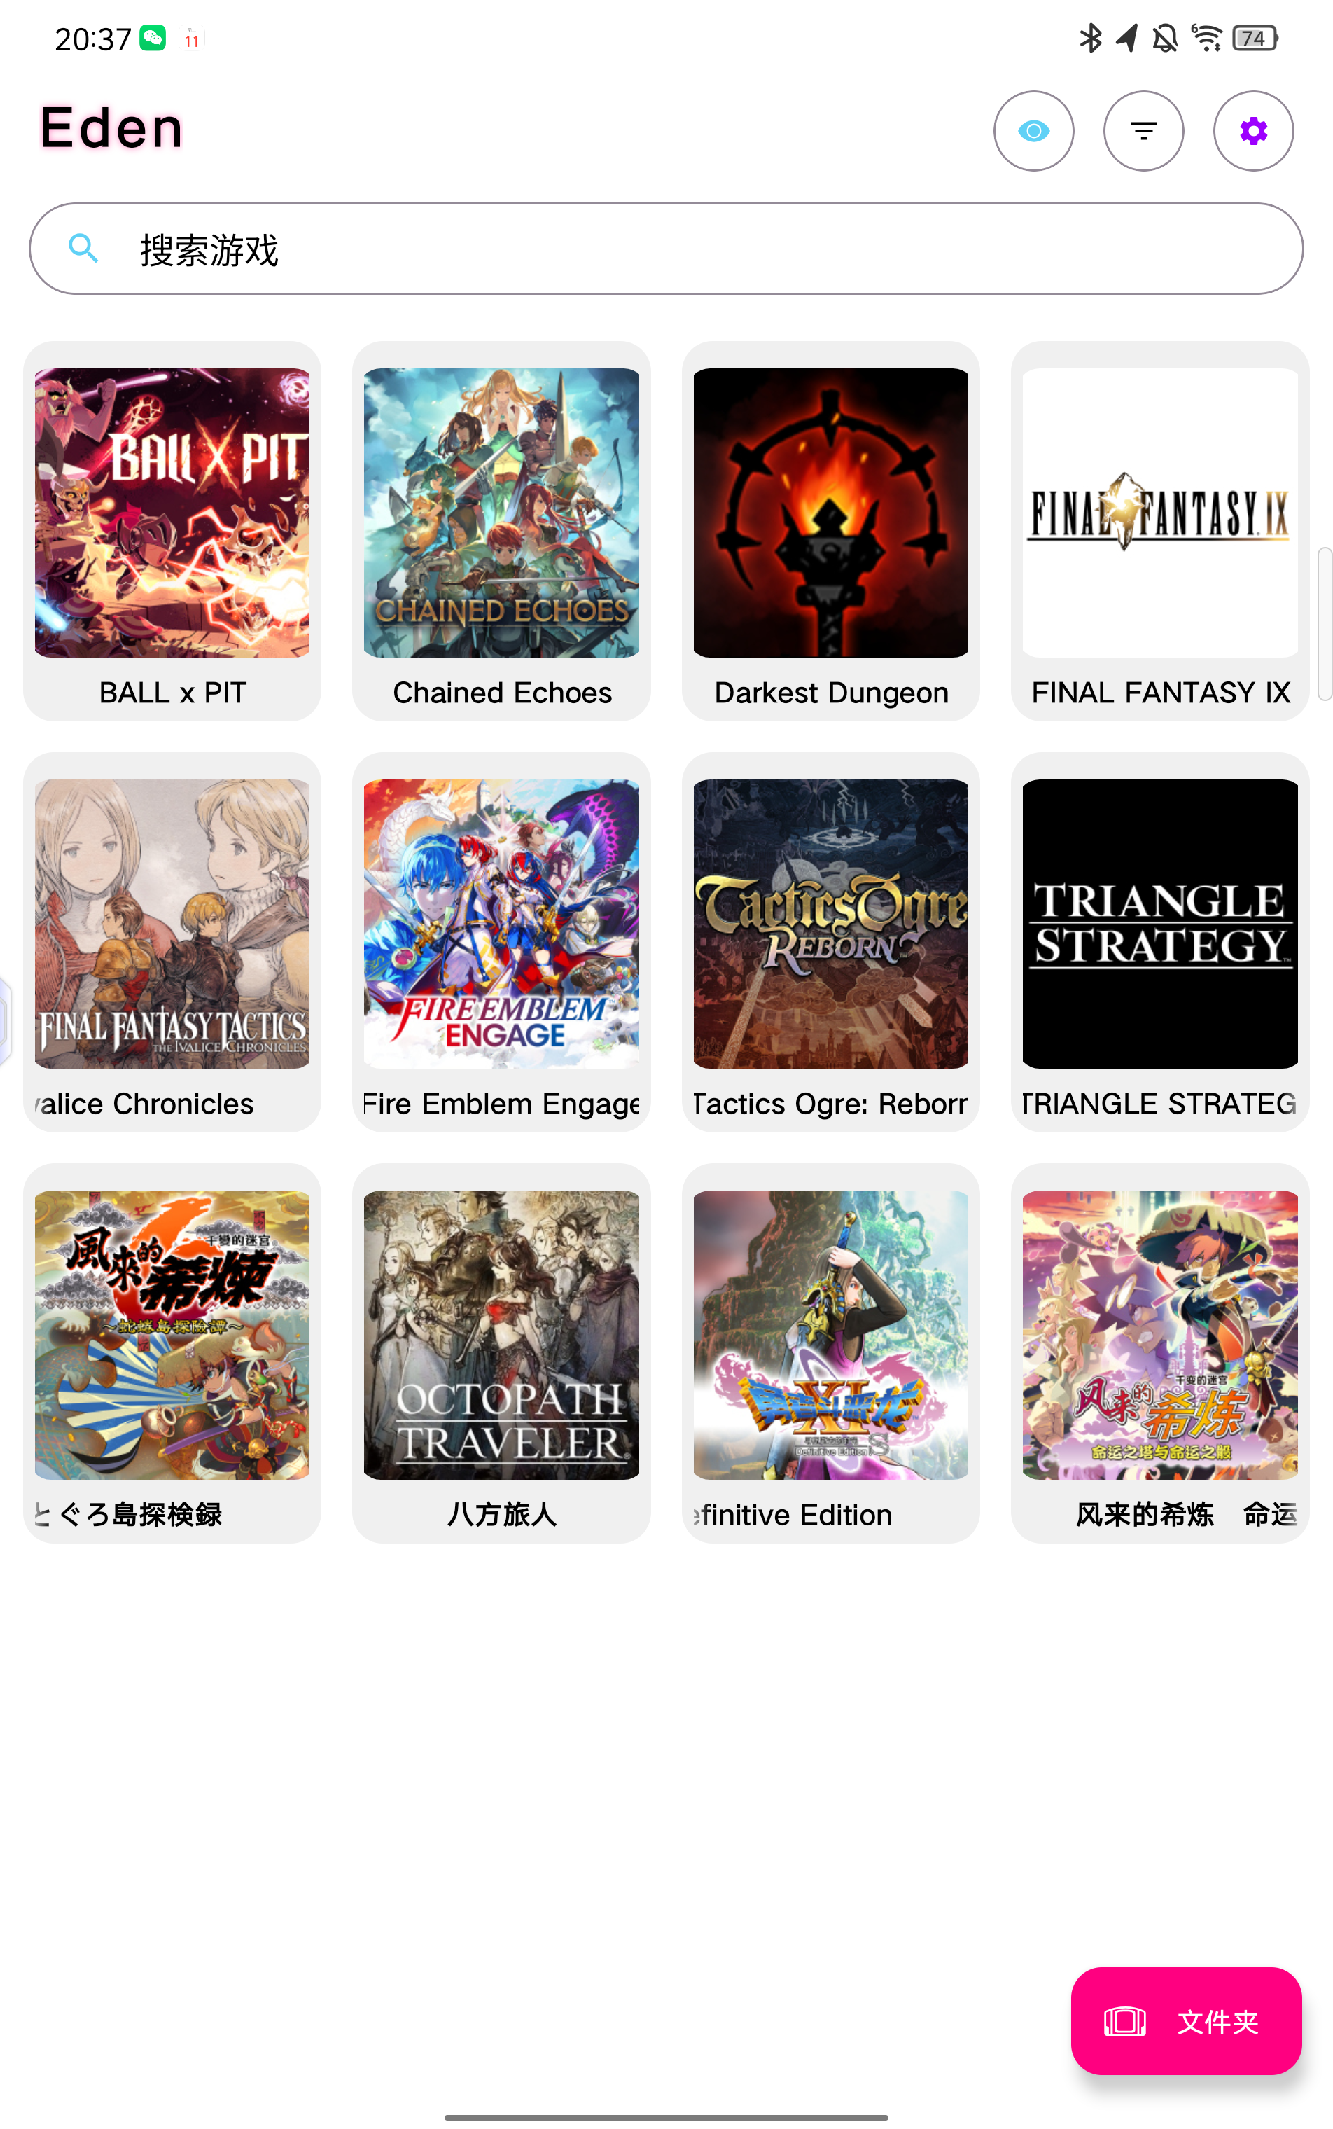Open the Tactics Ogre: Reborn tile
Screen dimensions: 1333x2129
(x=830, y=942)
